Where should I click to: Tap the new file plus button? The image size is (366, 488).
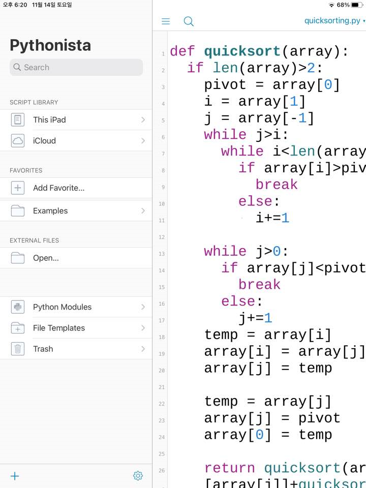pos(15,476)
